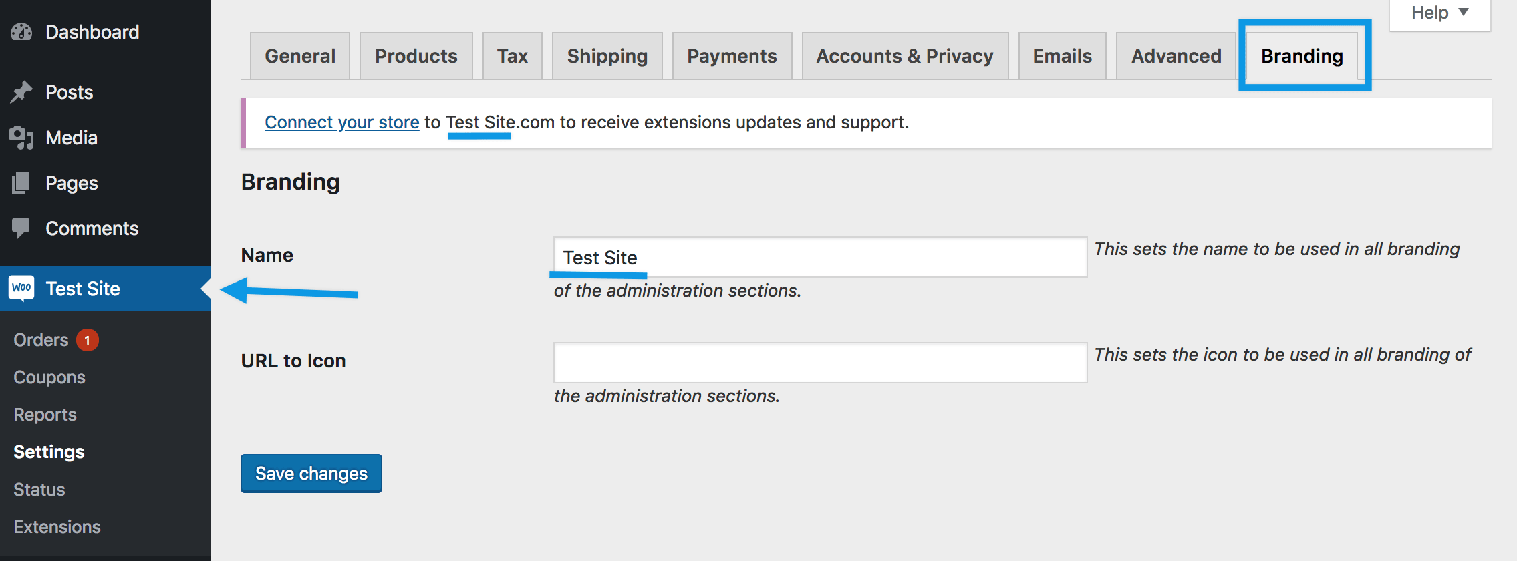
Task: Click the URL to Icon field
Action: [x=820, y=363]
